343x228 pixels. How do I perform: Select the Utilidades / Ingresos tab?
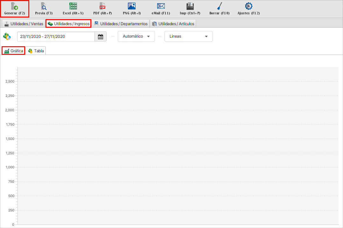click(68, 24)
